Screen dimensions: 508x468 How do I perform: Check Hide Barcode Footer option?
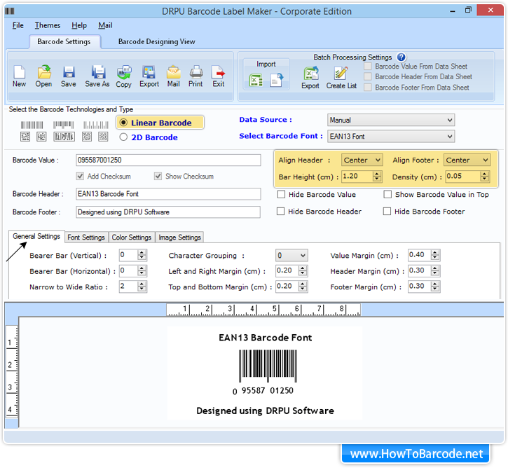387,212
